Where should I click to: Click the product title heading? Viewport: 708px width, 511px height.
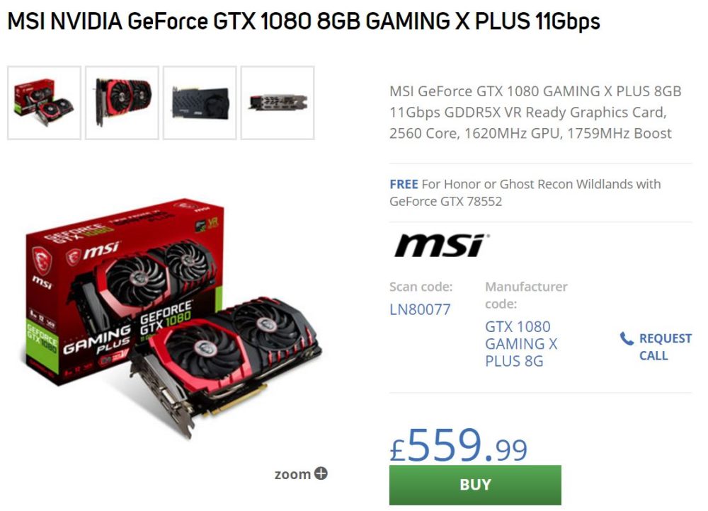click(x=304, y=21)
